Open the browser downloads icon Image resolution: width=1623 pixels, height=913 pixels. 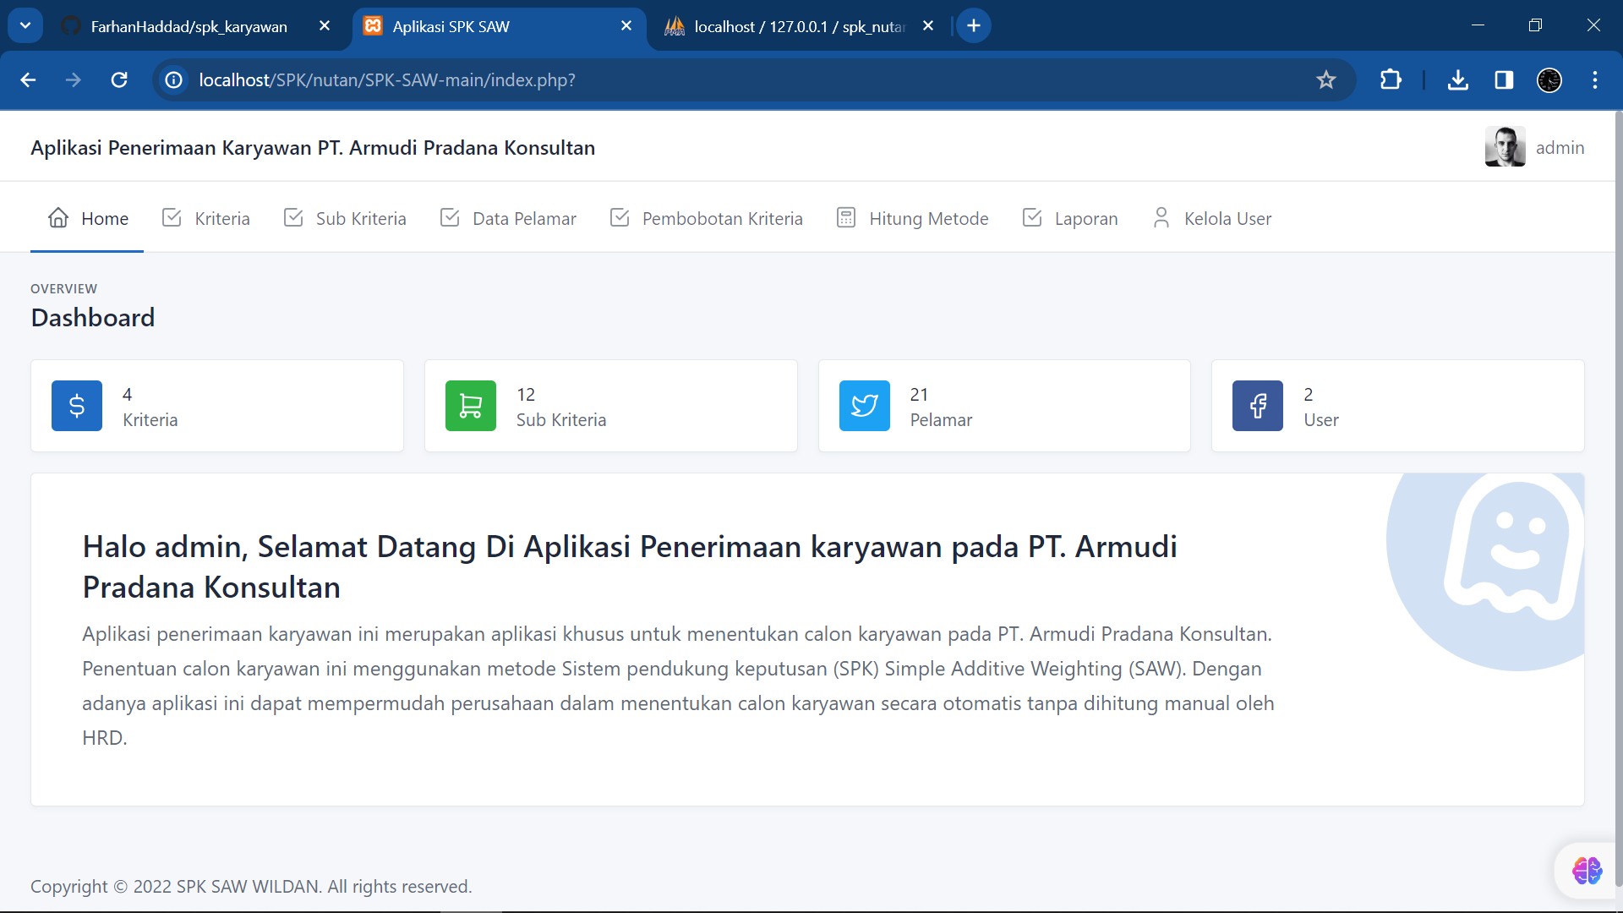1457,80
